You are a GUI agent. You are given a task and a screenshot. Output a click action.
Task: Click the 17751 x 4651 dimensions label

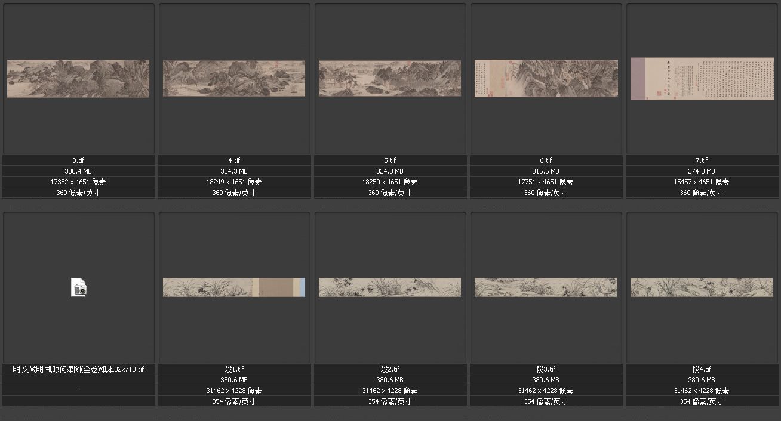point(546,182)
